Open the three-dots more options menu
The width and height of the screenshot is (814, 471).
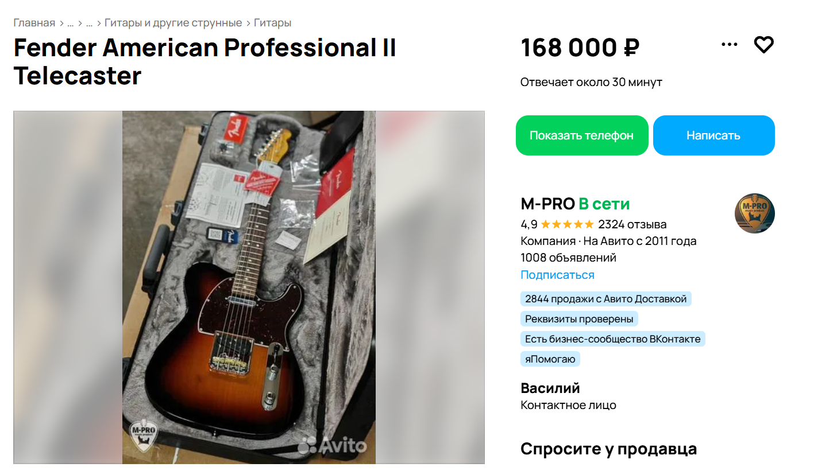[x=729, y=45]
